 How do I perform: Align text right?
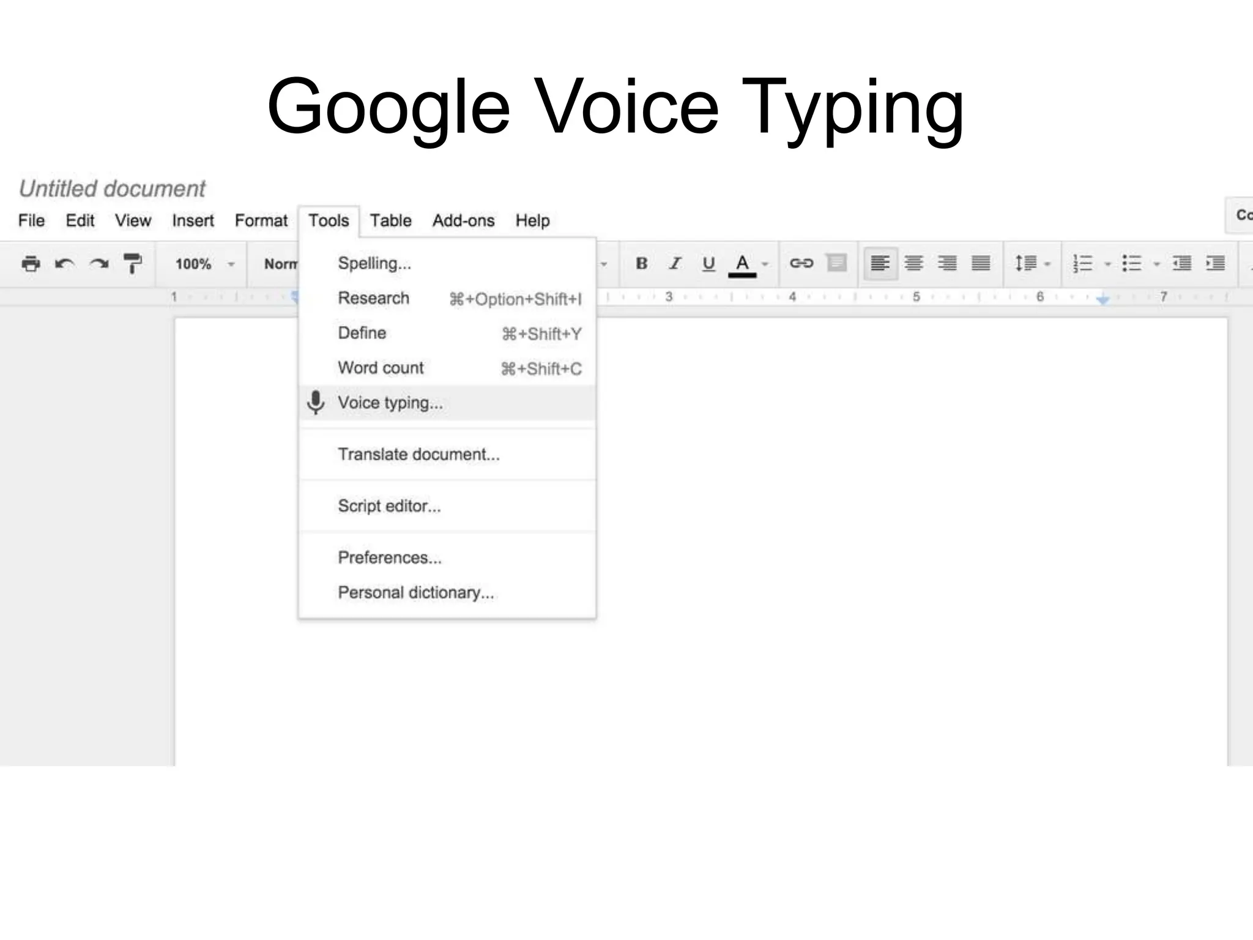pyautogui.click(x=947, y=263)
